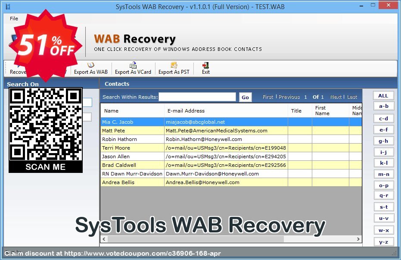Sort by E-mail Address column header

tap(226, 110)
